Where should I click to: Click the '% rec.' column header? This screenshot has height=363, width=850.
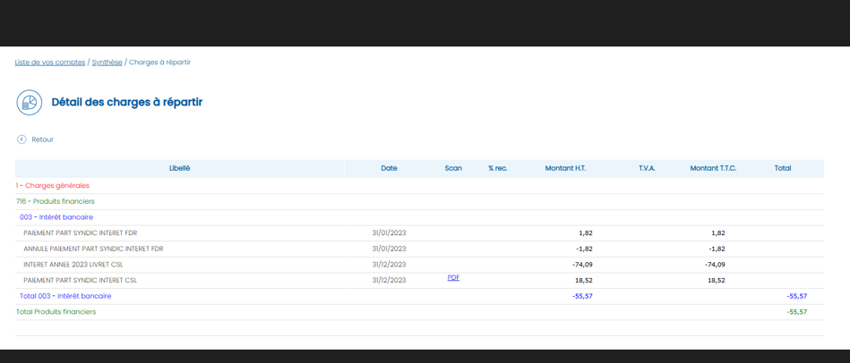click(x=498, y=168)
